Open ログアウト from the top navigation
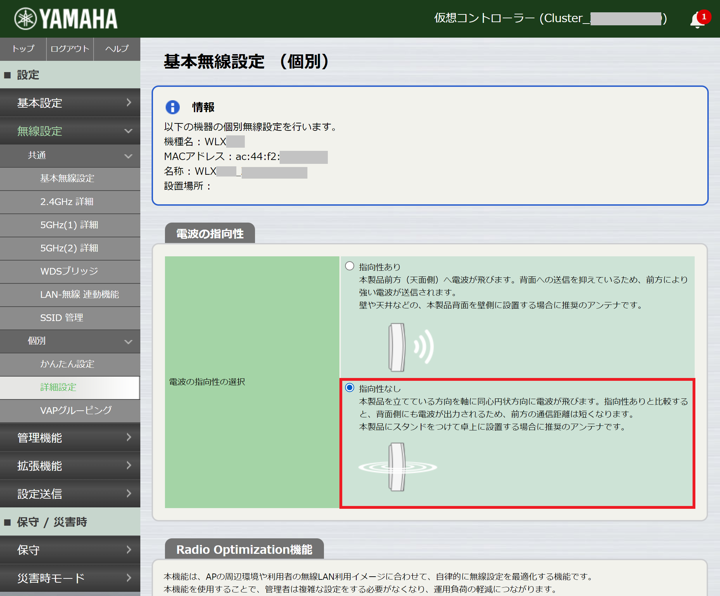Image resolution: width=720 pixels, height=596 pixels. coord(69,49)
